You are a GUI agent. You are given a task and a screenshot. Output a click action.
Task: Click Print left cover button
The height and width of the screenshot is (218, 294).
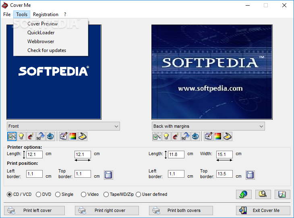[34, 210]
